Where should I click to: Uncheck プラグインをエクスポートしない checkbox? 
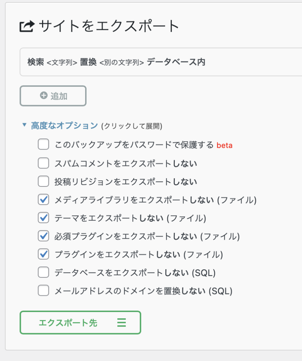(x=43, y=254)
